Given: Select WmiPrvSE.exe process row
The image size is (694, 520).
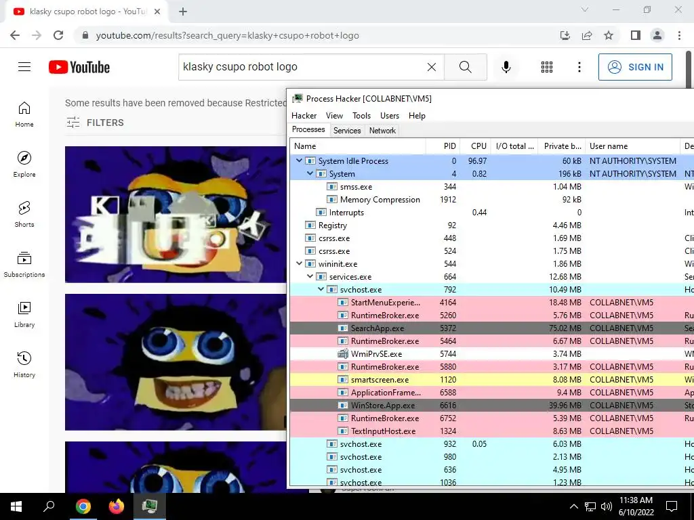Looking at the screenshot, I should coord(492,353).
